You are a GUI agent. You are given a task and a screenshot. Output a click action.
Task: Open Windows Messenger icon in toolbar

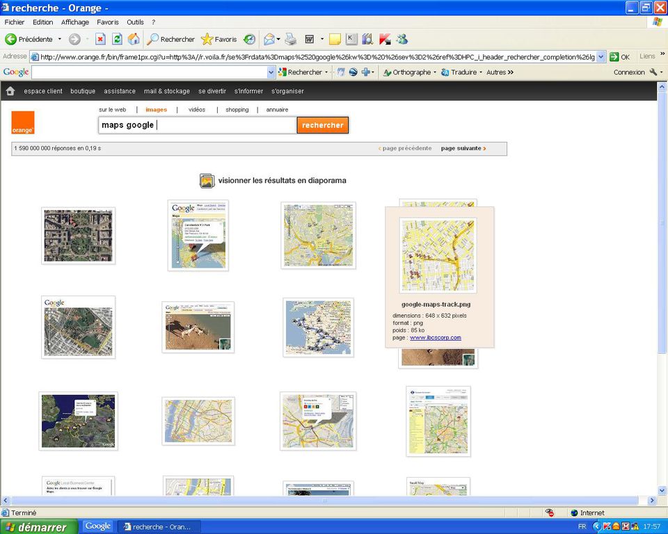click(402, 40)
